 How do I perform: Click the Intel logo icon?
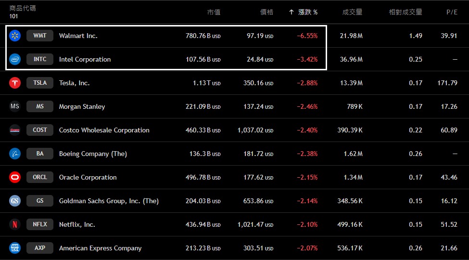click(15, 59)
